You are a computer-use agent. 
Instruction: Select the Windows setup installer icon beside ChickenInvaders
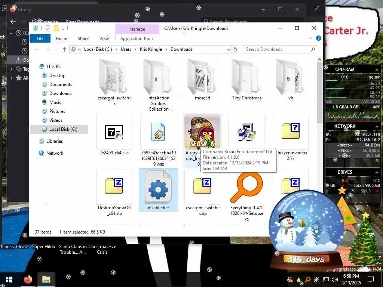pyautogui.click(x=246, y=132)
